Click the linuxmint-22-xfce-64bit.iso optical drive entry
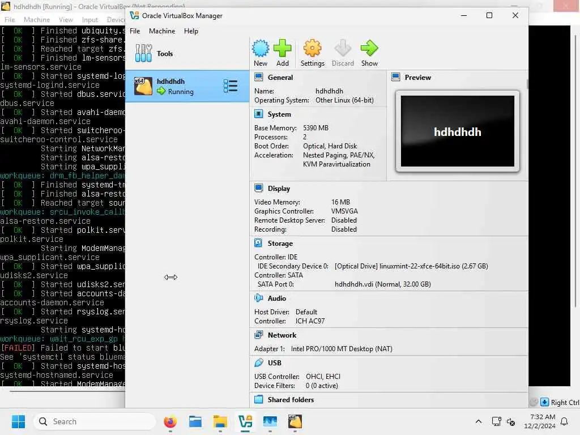The width and height of the screenshot is (580, 435). point(411,266)
